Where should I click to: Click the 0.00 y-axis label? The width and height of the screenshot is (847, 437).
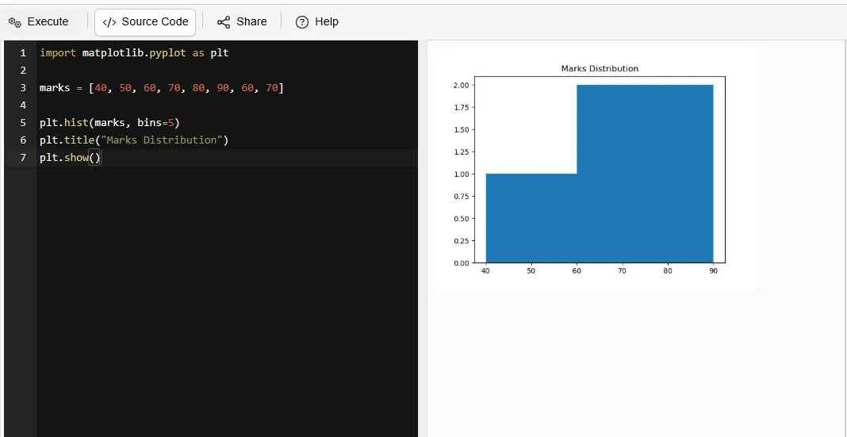461,263
